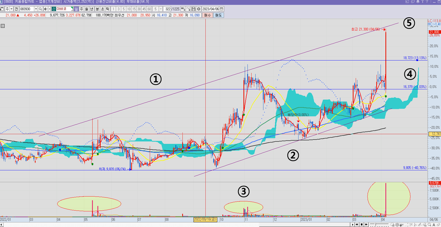
Task: Click the save chart floppy disk icon
Action: 194,9
